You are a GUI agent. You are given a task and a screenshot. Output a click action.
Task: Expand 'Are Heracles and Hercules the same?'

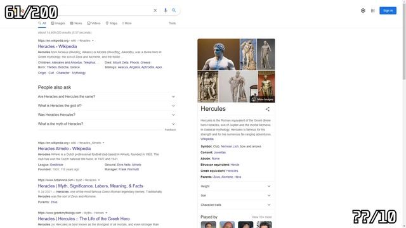(107, 97)
